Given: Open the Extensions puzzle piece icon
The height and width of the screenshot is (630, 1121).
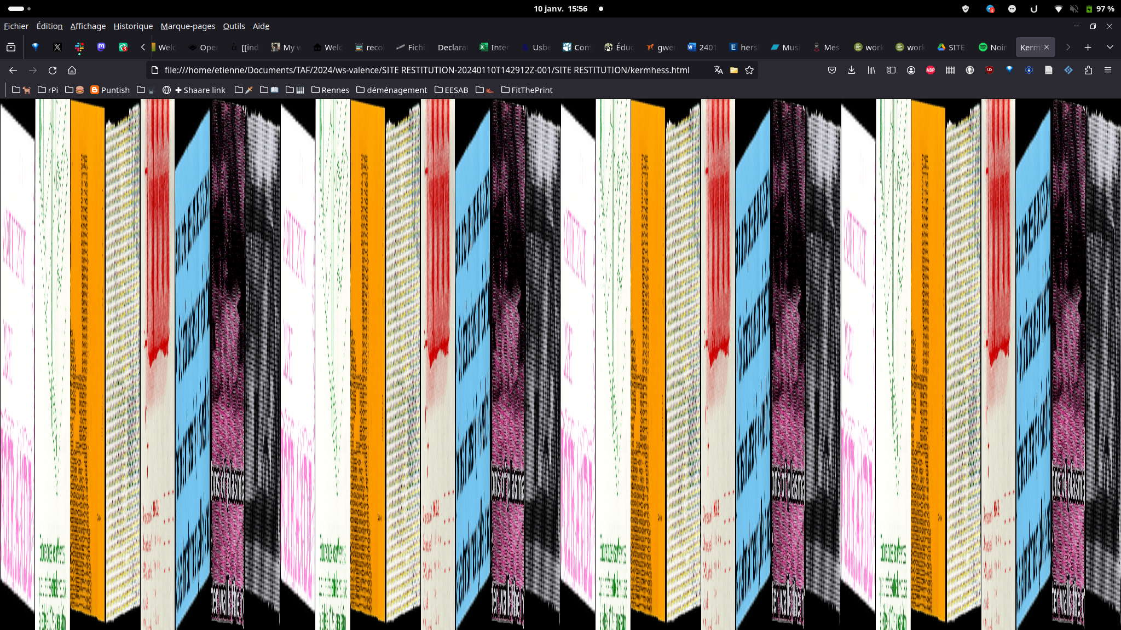Looking at the screenshot, I should [1088, 70].
